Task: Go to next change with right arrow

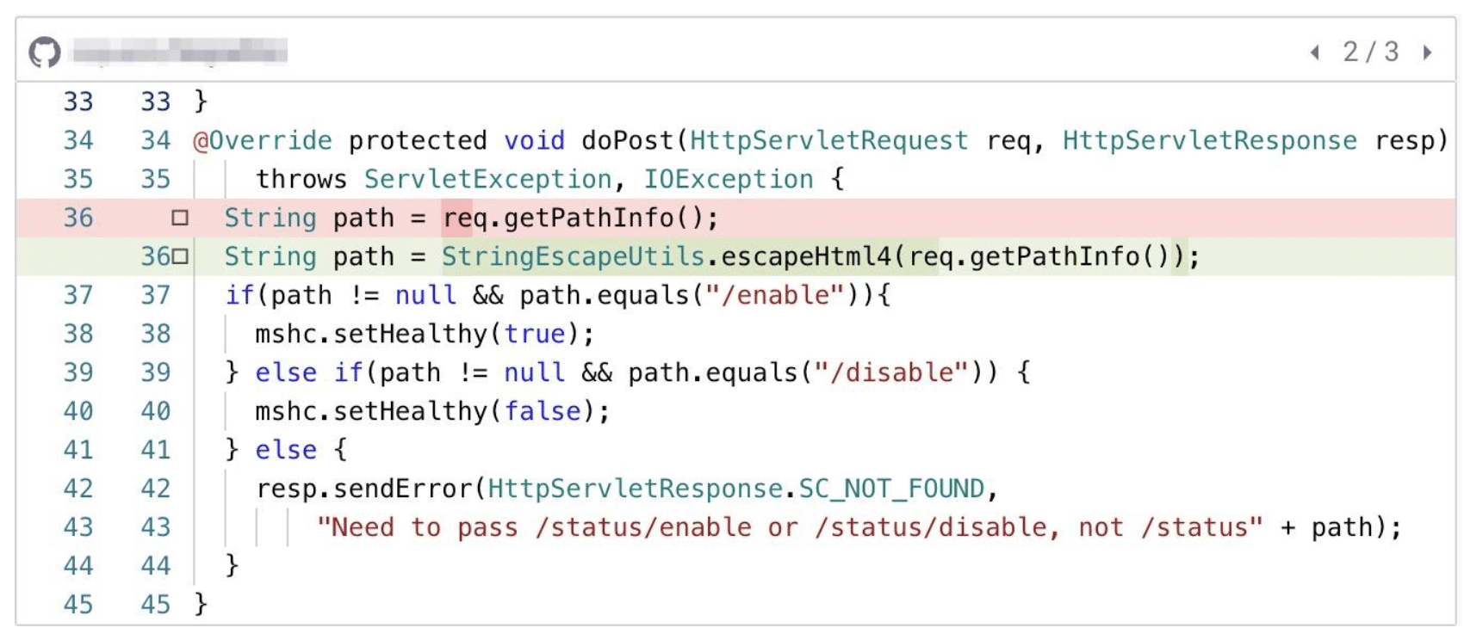Action: [x=1427, y=52]
